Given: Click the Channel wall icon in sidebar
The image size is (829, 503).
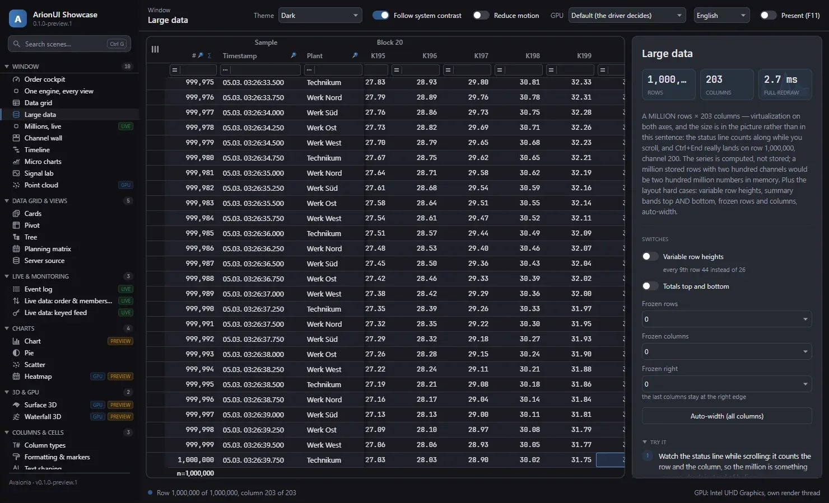Looking at the screenshot, I should (x=16, y=138).
